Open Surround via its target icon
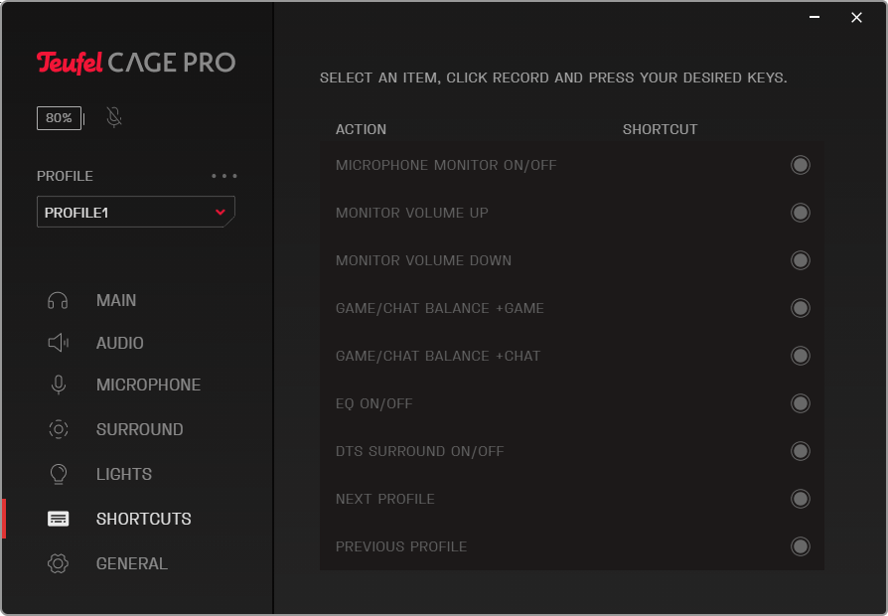Image resolution: width=888 pixels, height=616 pixels. pos(58,429)
